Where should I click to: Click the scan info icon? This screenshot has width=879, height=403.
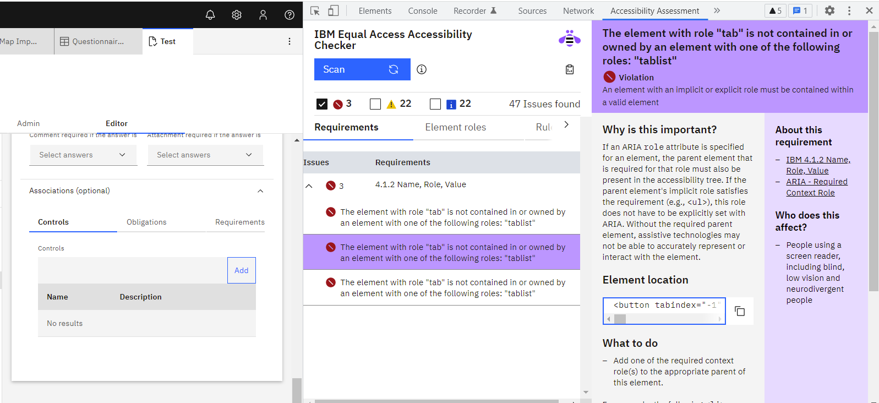[422, 69]
